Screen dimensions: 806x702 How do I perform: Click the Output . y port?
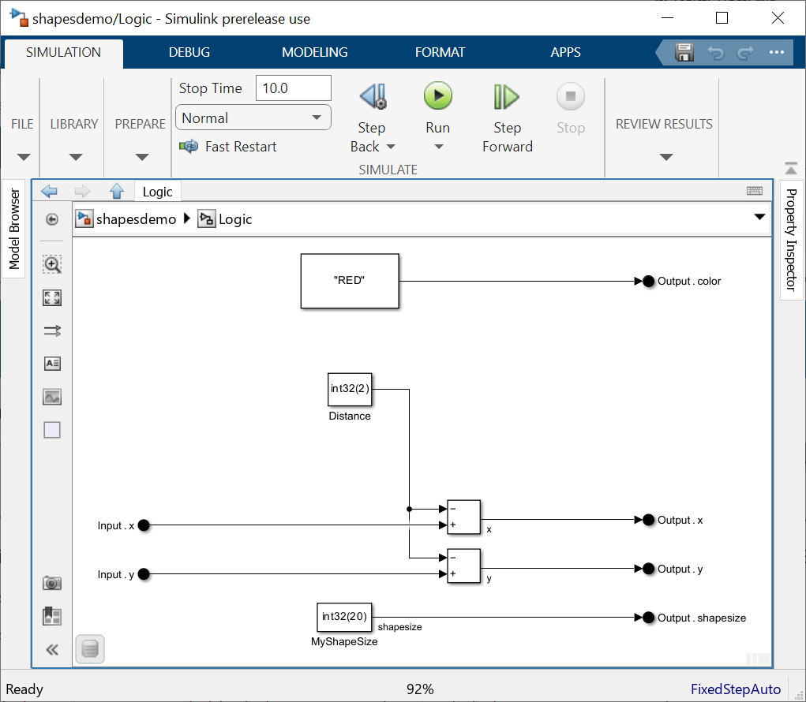click(x=649, y=569)
